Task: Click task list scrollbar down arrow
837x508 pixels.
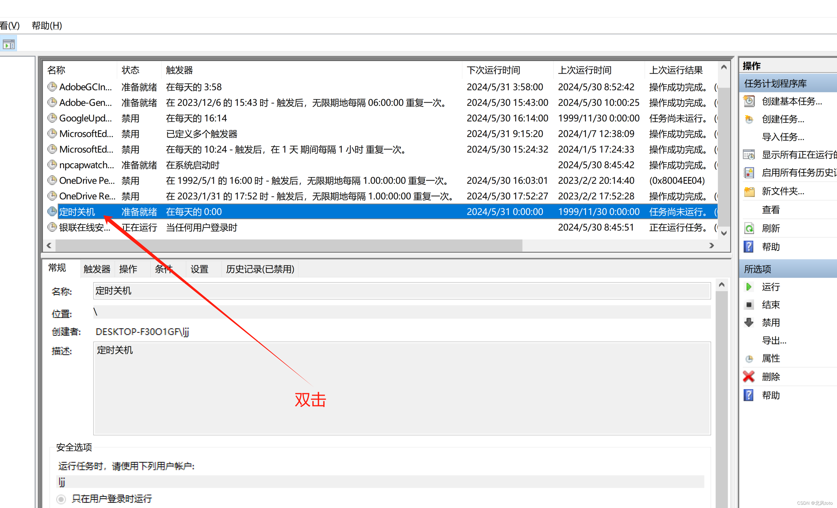Action: pyautogui.click(x=724, y=233)
